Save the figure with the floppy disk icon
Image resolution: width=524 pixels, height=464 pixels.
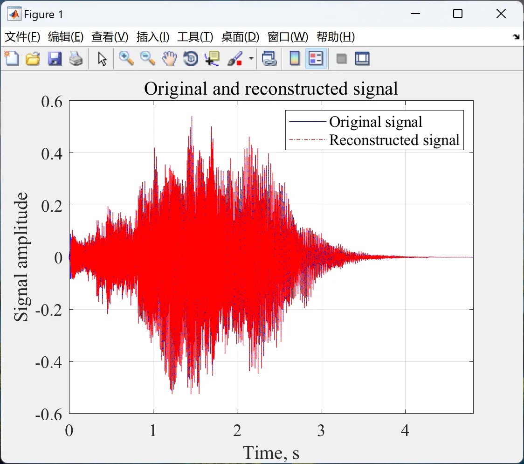[55, 58]
